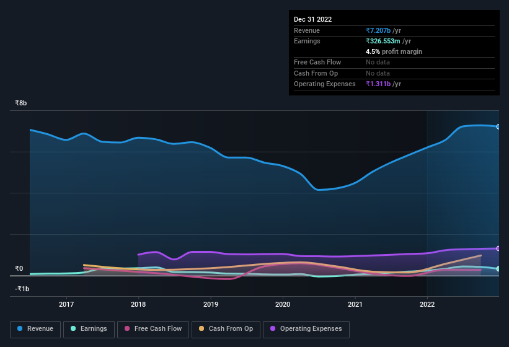This screenshot has height=347, width=509.
Task: Click the Revenue label in tooltip
Action: pos(307,30)
